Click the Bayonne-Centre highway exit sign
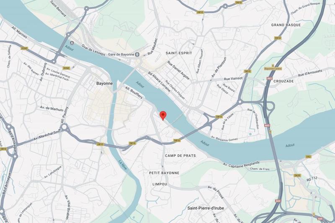The width and height of the screenshot is (335, 223). (273, 69)
